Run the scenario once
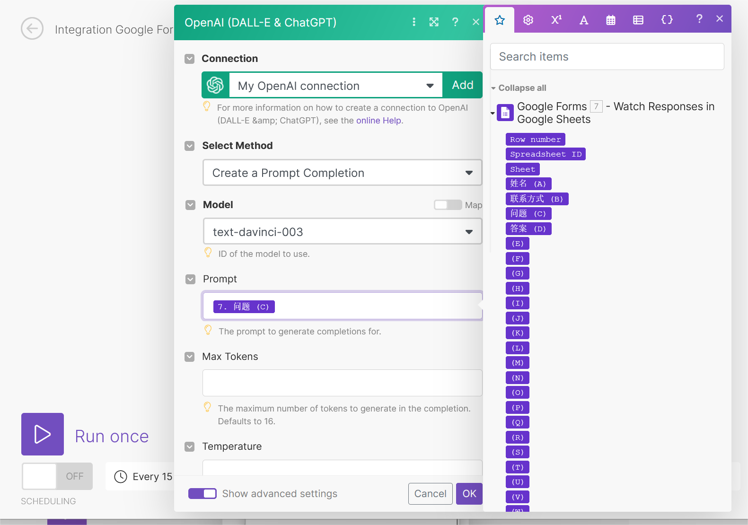The width and height of the screenshot is (748, 525). pyautogui.click(x=43, y=434)
